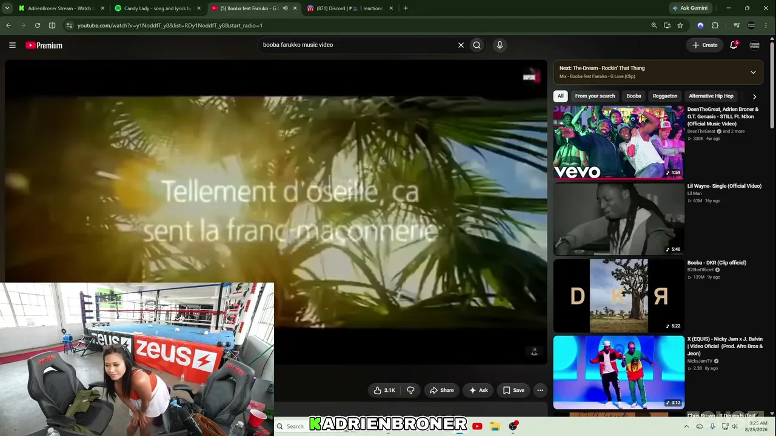Screen dimensions: 776x436
Task: Clear the YouTube search query
Action: click(461, 45)
